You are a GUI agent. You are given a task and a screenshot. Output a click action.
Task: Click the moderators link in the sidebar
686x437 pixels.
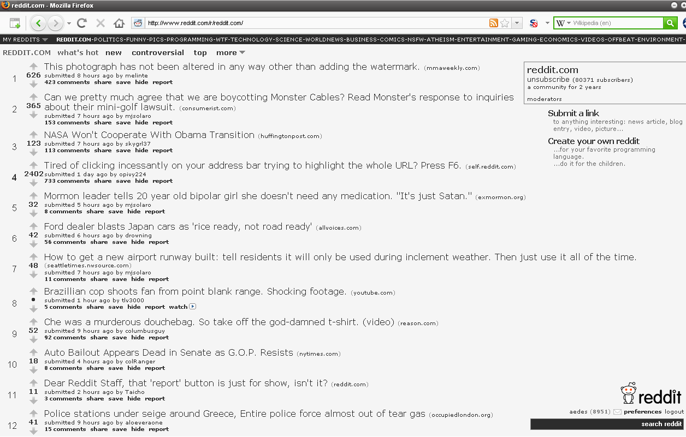[x=545, y=99]
